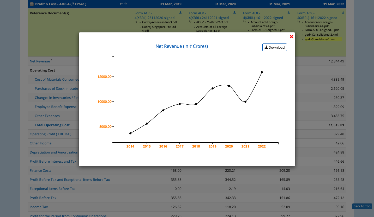The height and width of the screenshot is (217, 374).
Task: Open Changes in Inventories row link
Action: click(57, 98)
